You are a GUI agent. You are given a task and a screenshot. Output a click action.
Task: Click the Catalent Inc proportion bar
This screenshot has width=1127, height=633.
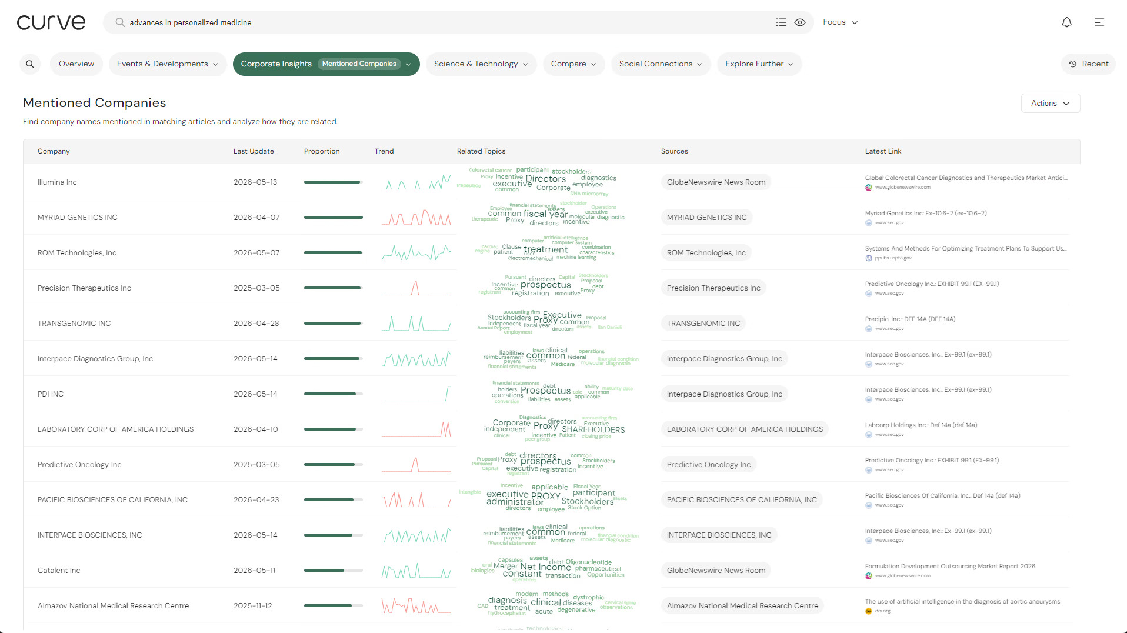(334, 571)
